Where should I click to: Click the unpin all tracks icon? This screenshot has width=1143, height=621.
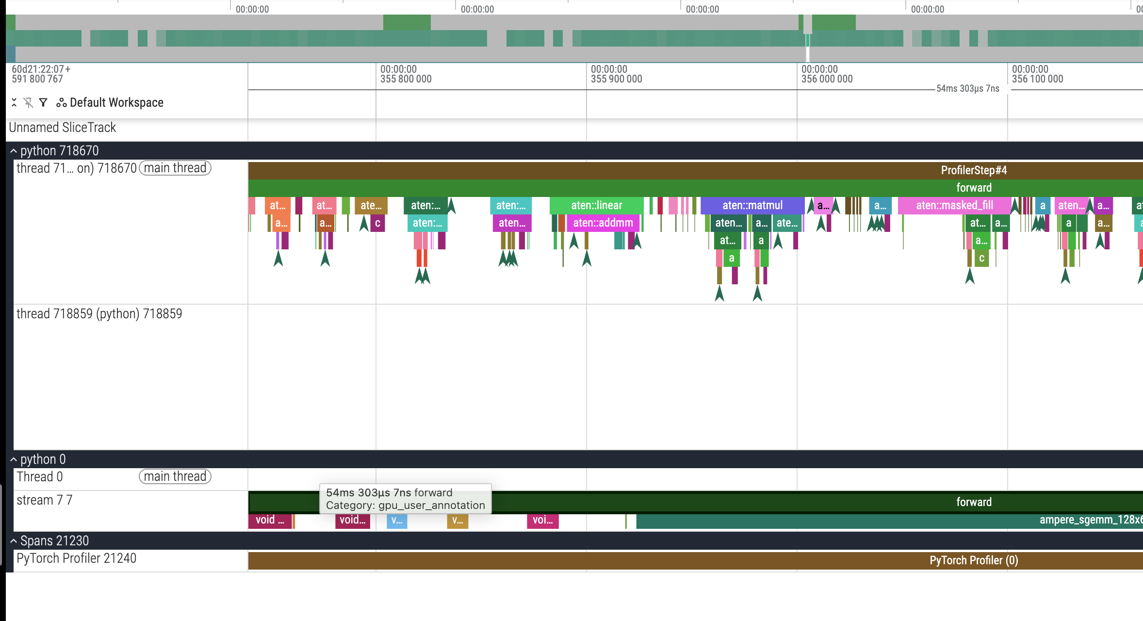pos(29,102)
